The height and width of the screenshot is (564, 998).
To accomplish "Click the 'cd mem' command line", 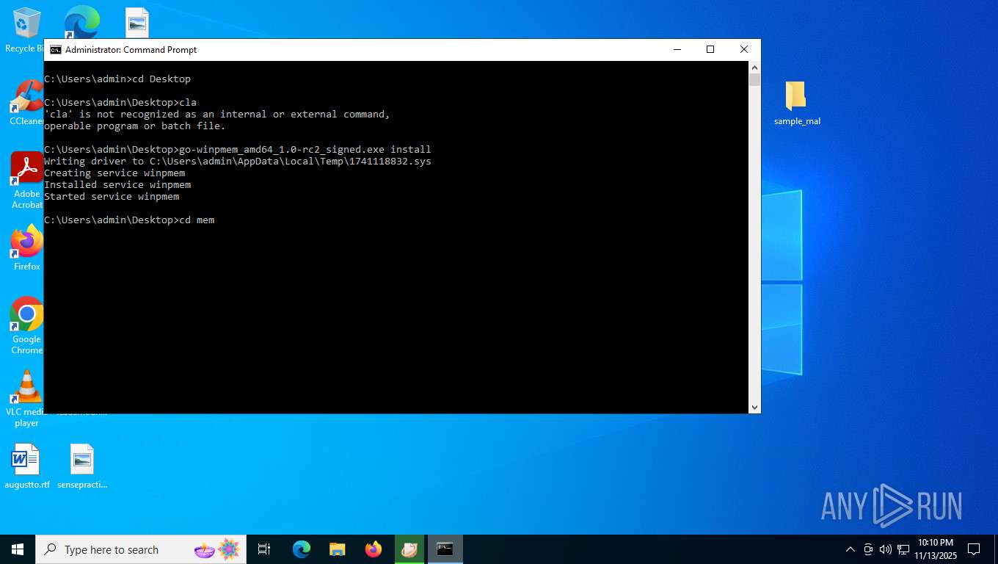I will click(x=129, y=220).
